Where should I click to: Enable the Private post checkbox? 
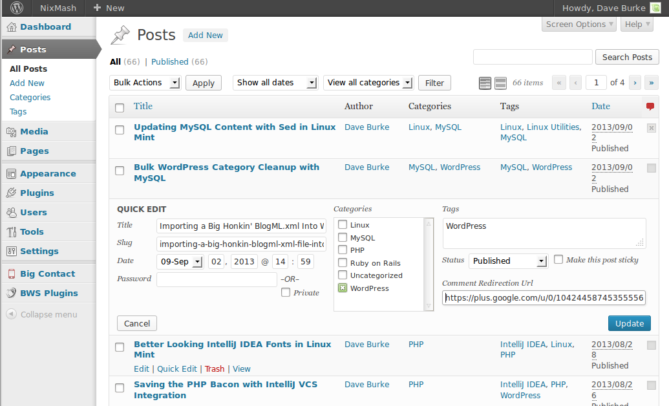[x=286, y=292]
